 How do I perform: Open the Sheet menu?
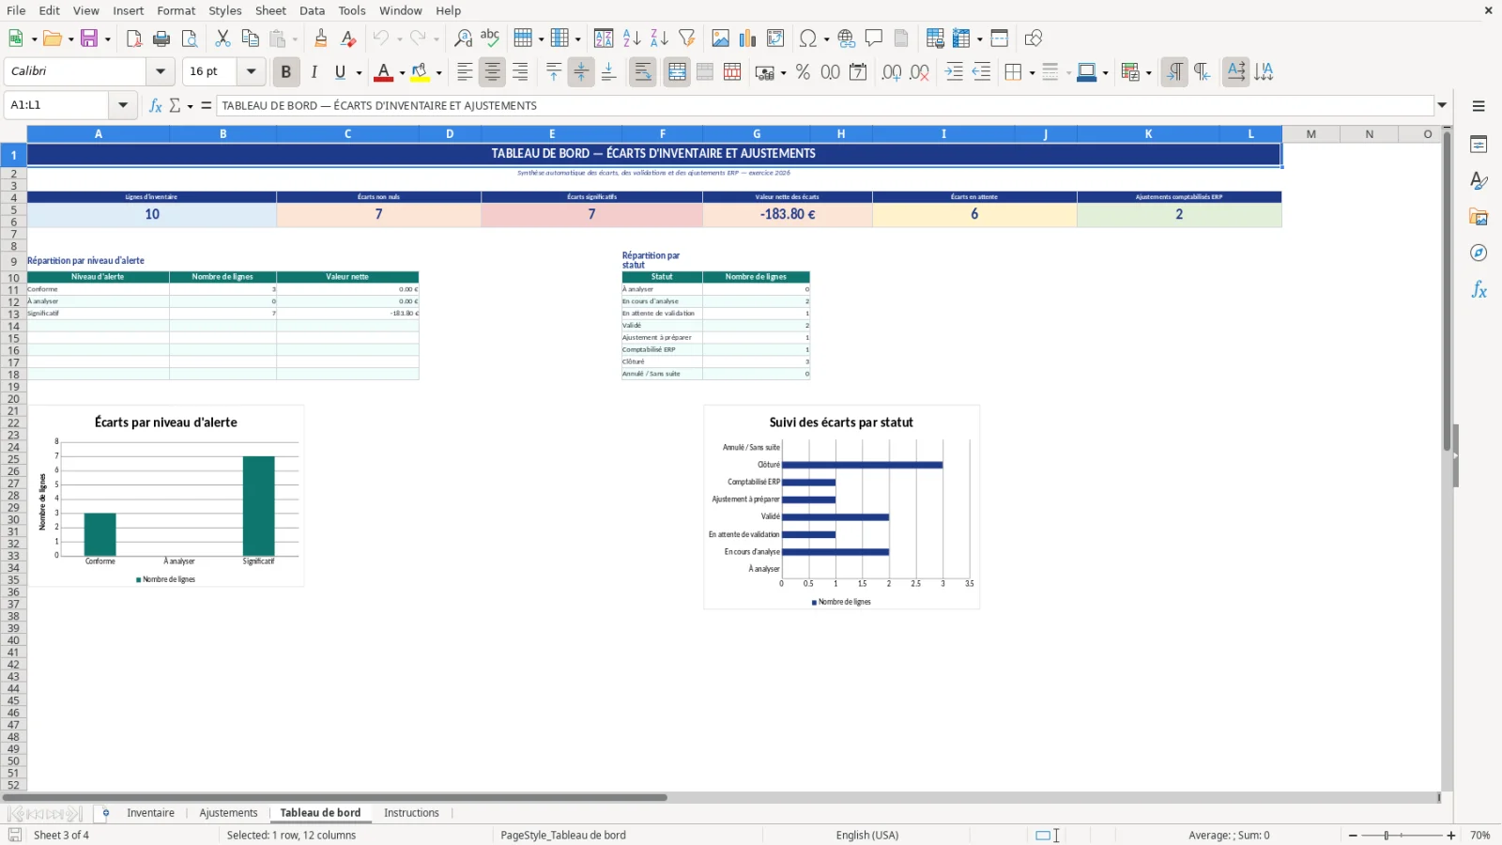(270, 10)
